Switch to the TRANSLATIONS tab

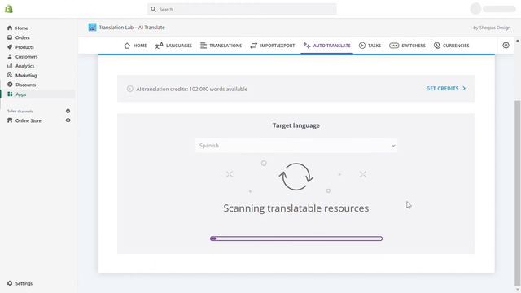click(221, 46)
